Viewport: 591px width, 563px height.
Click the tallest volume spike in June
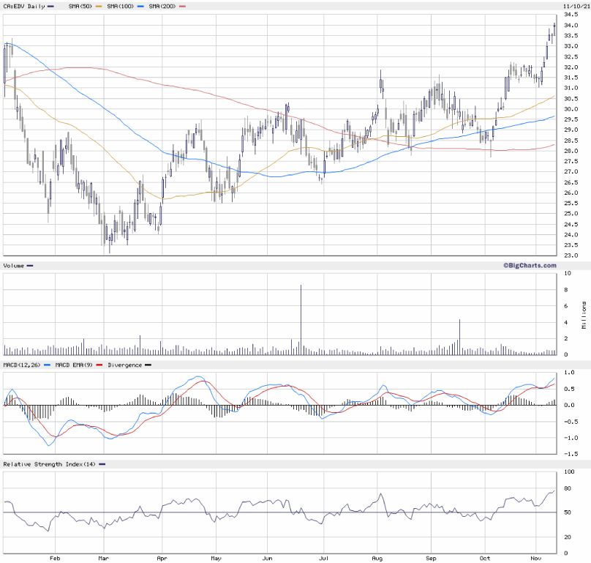[301, 320]
